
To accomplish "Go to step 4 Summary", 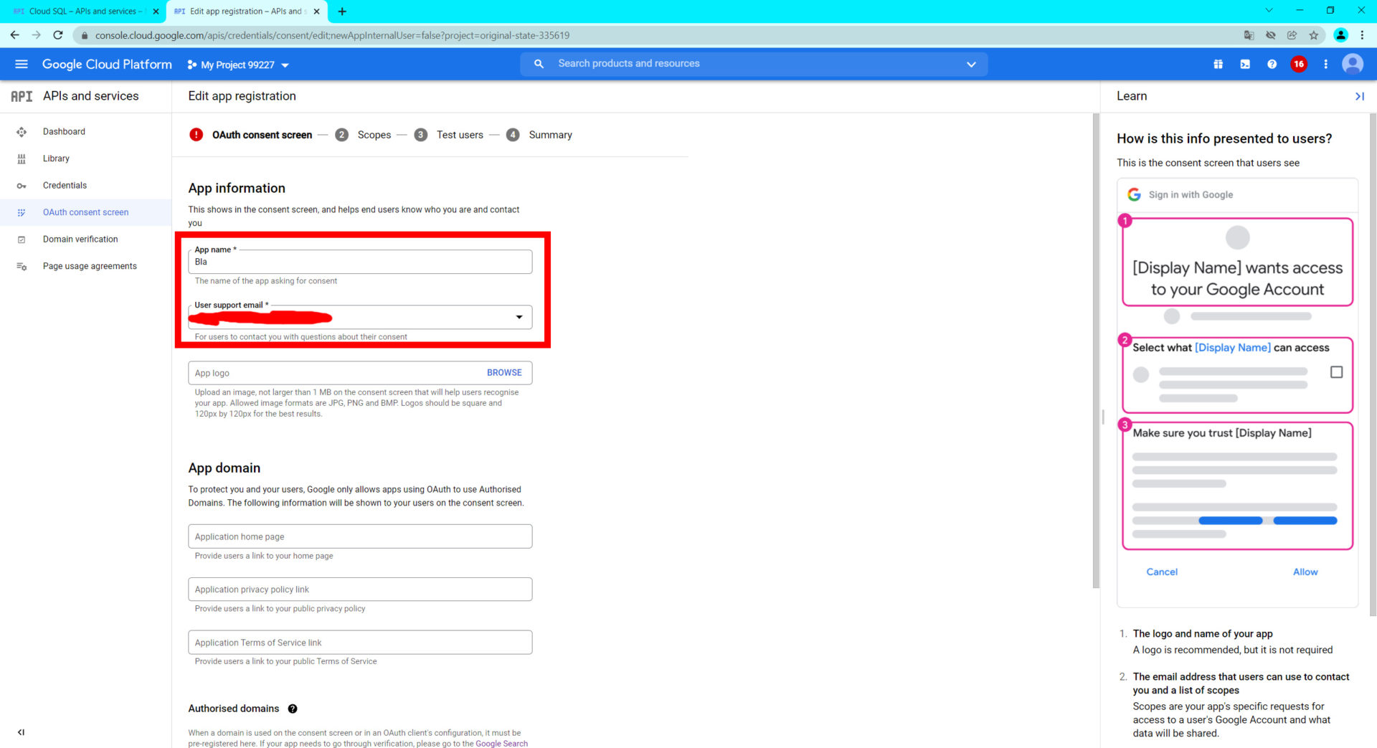I will (x=539, y=135).
